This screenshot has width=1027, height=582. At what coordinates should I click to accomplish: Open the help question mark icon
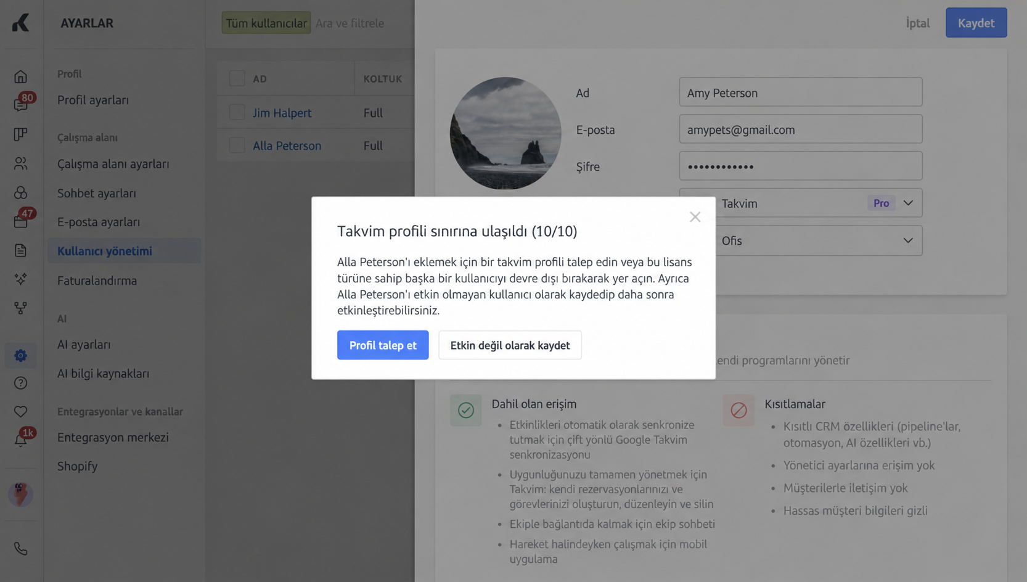[x=20, y=383]
